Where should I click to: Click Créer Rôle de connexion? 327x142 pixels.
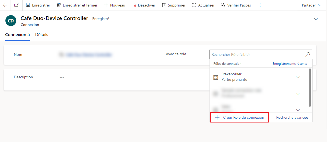pos(239,117)
